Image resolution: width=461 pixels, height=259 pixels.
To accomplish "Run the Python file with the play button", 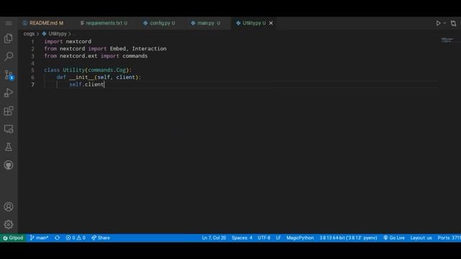I will pyautogui.click(x=438, y=23).
